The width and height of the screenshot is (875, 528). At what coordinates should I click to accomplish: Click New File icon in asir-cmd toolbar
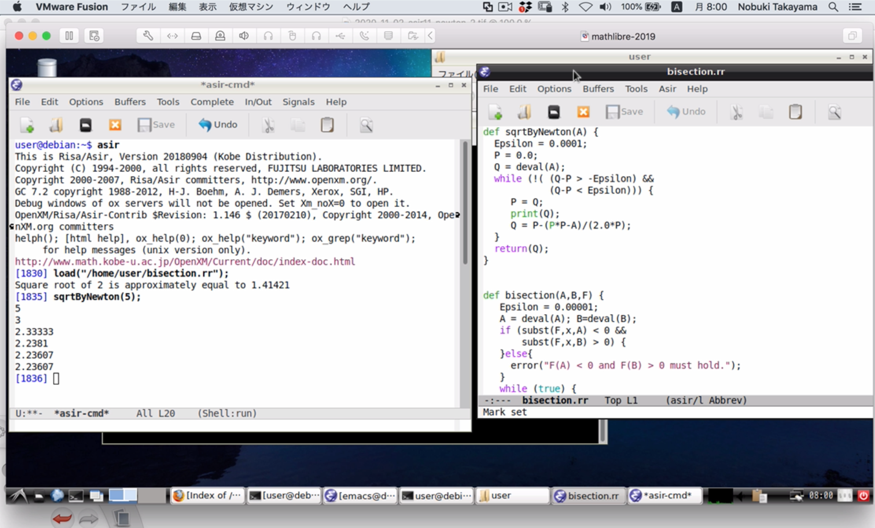27,125
